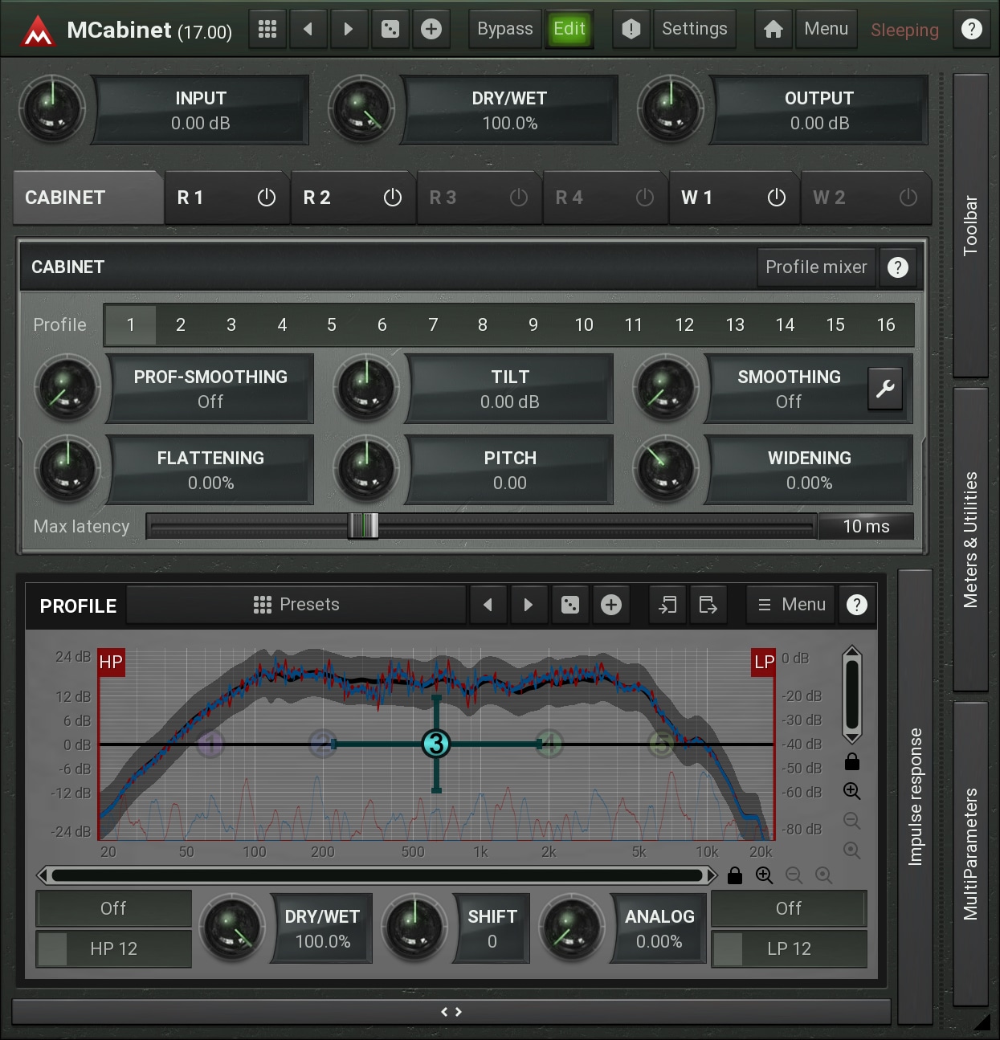Click the Max latency slider handle
1000x1040 pixels.
(x=363, y=527)
